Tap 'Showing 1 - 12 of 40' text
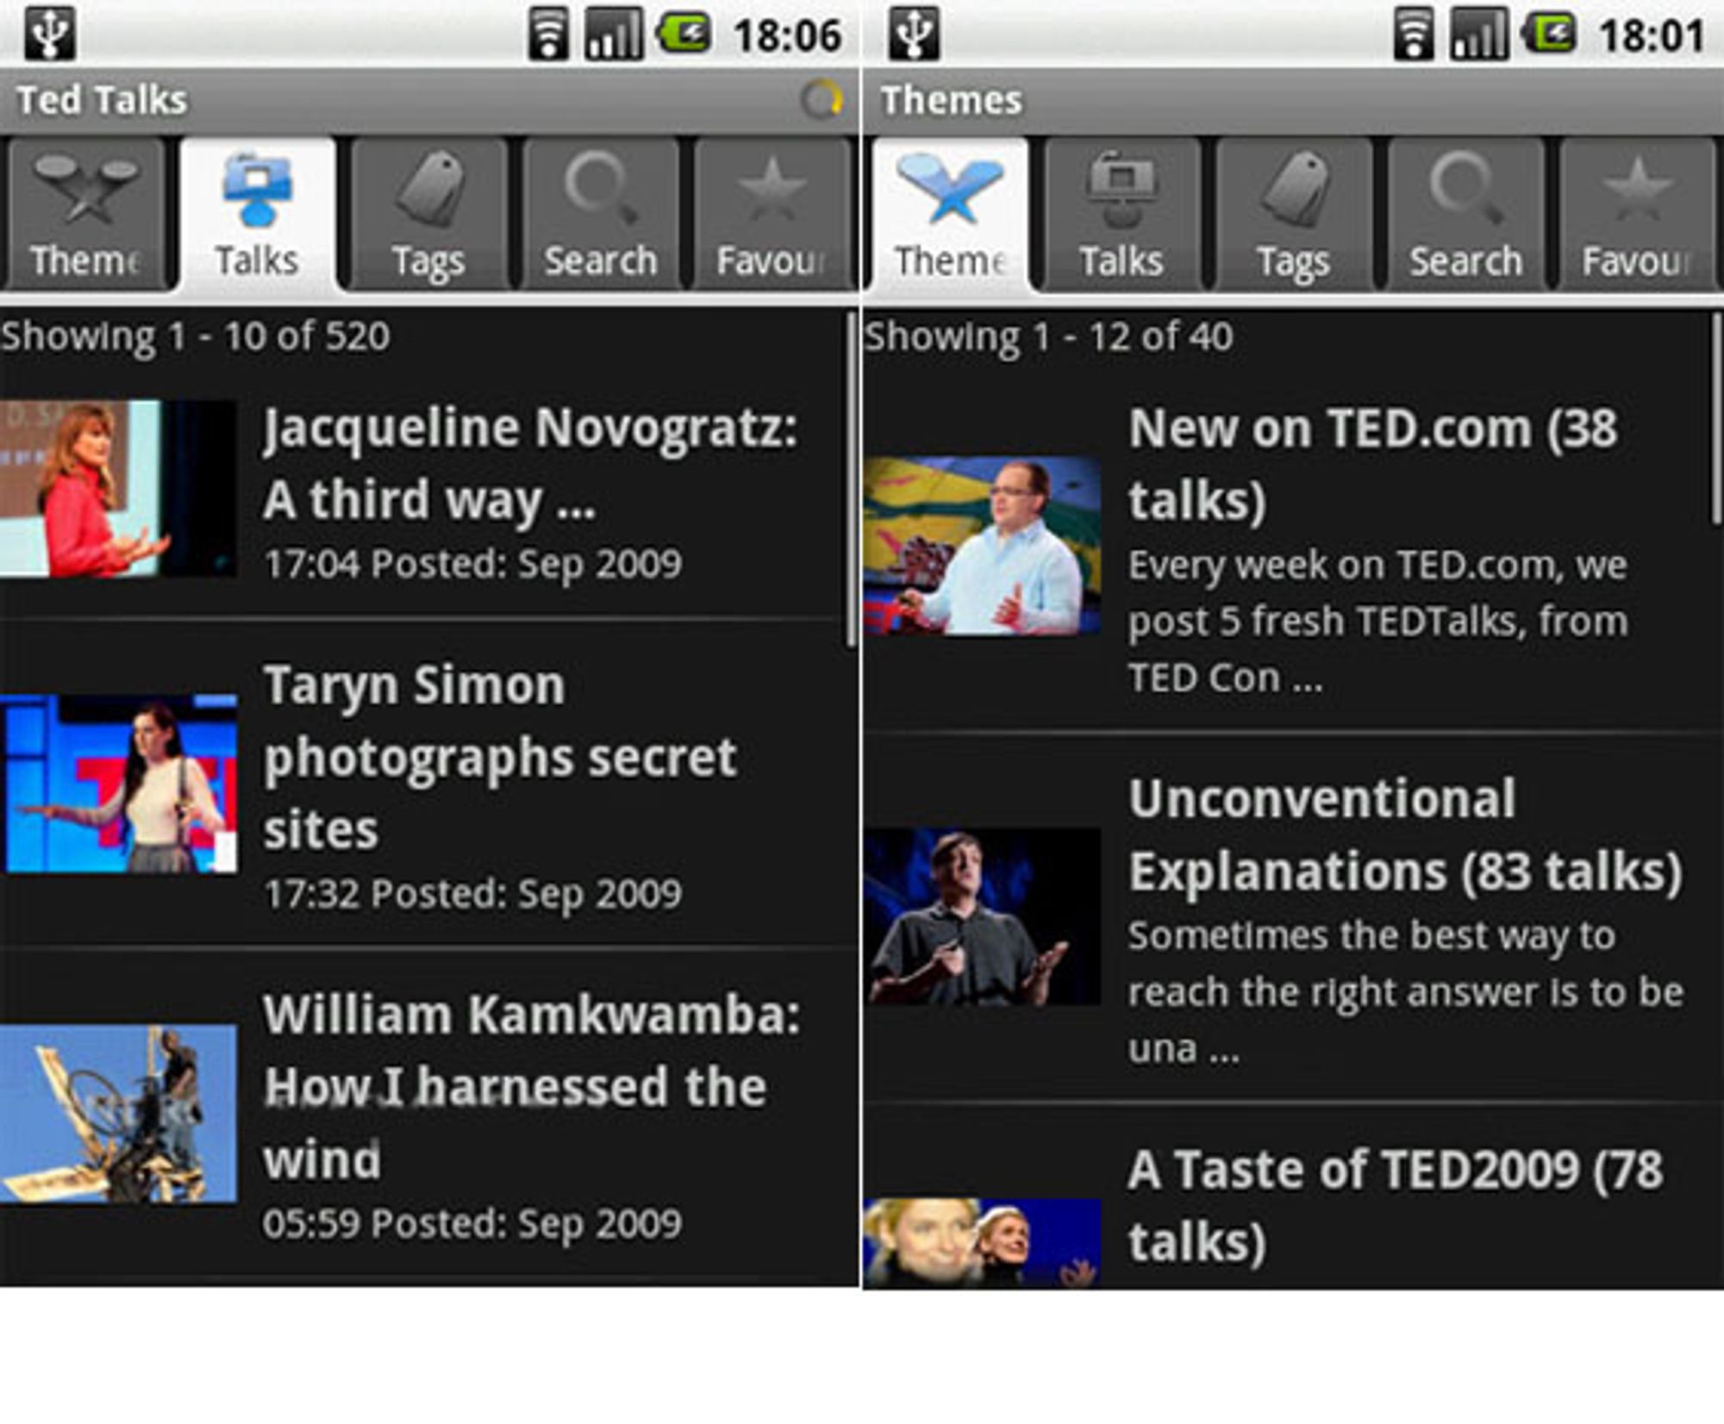Viewport: 1724px width, 1424px height. 1049,336
